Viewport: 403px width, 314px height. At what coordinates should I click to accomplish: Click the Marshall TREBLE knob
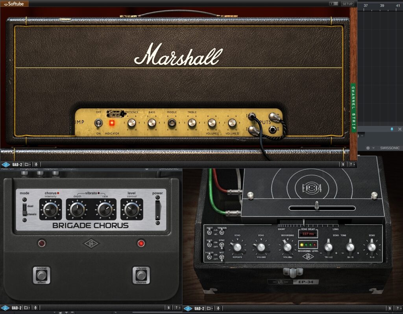pos(192,123)
